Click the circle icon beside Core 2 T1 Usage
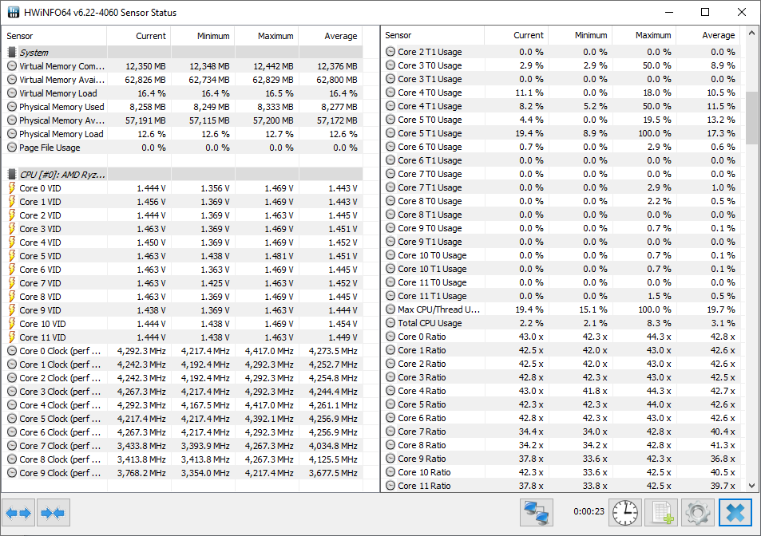761x536 pixels. click(x=390, y=51)
